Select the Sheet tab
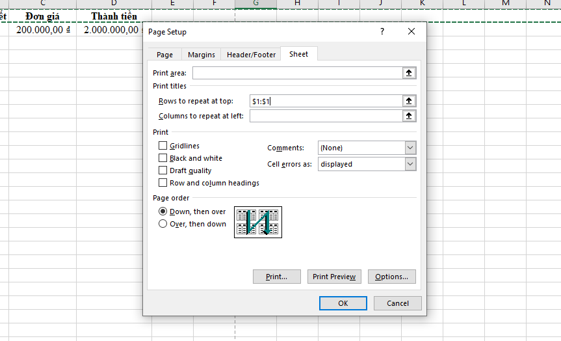This screenshot has width=561, height=341. 299,54
